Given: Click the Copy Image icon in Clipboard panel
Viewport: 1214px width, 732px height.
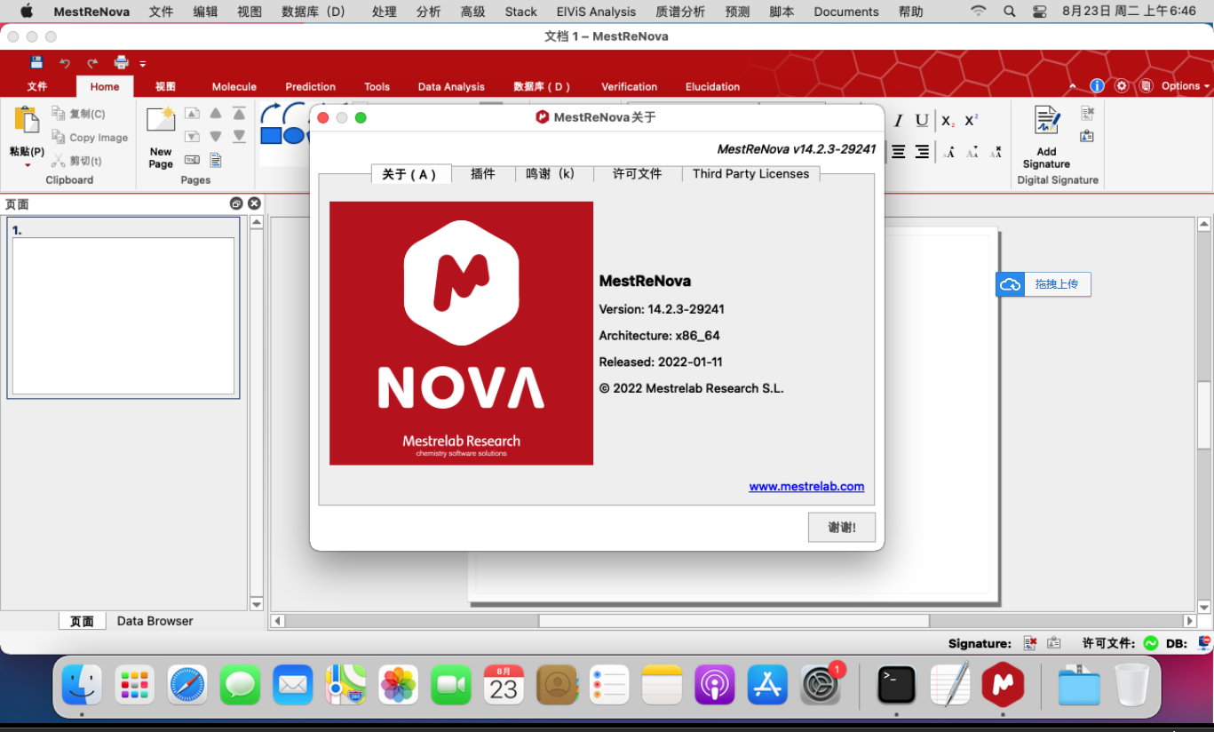Looking at the screenshot, I should pos(60,137).
